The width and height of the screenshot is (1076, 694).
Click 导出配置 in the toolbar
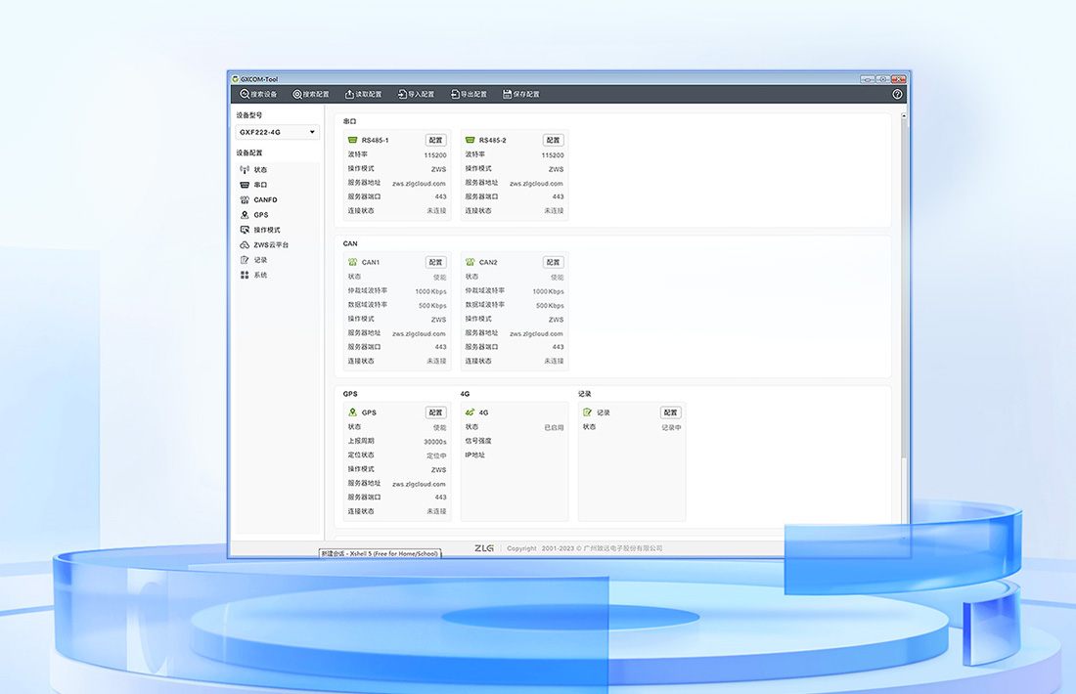point(469,95)
